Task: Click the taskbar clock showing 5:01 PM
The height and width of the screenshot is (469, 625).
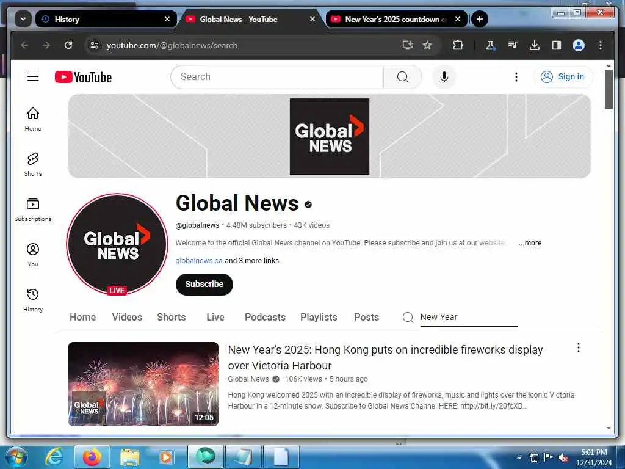Action: click(x=594, y=457)
